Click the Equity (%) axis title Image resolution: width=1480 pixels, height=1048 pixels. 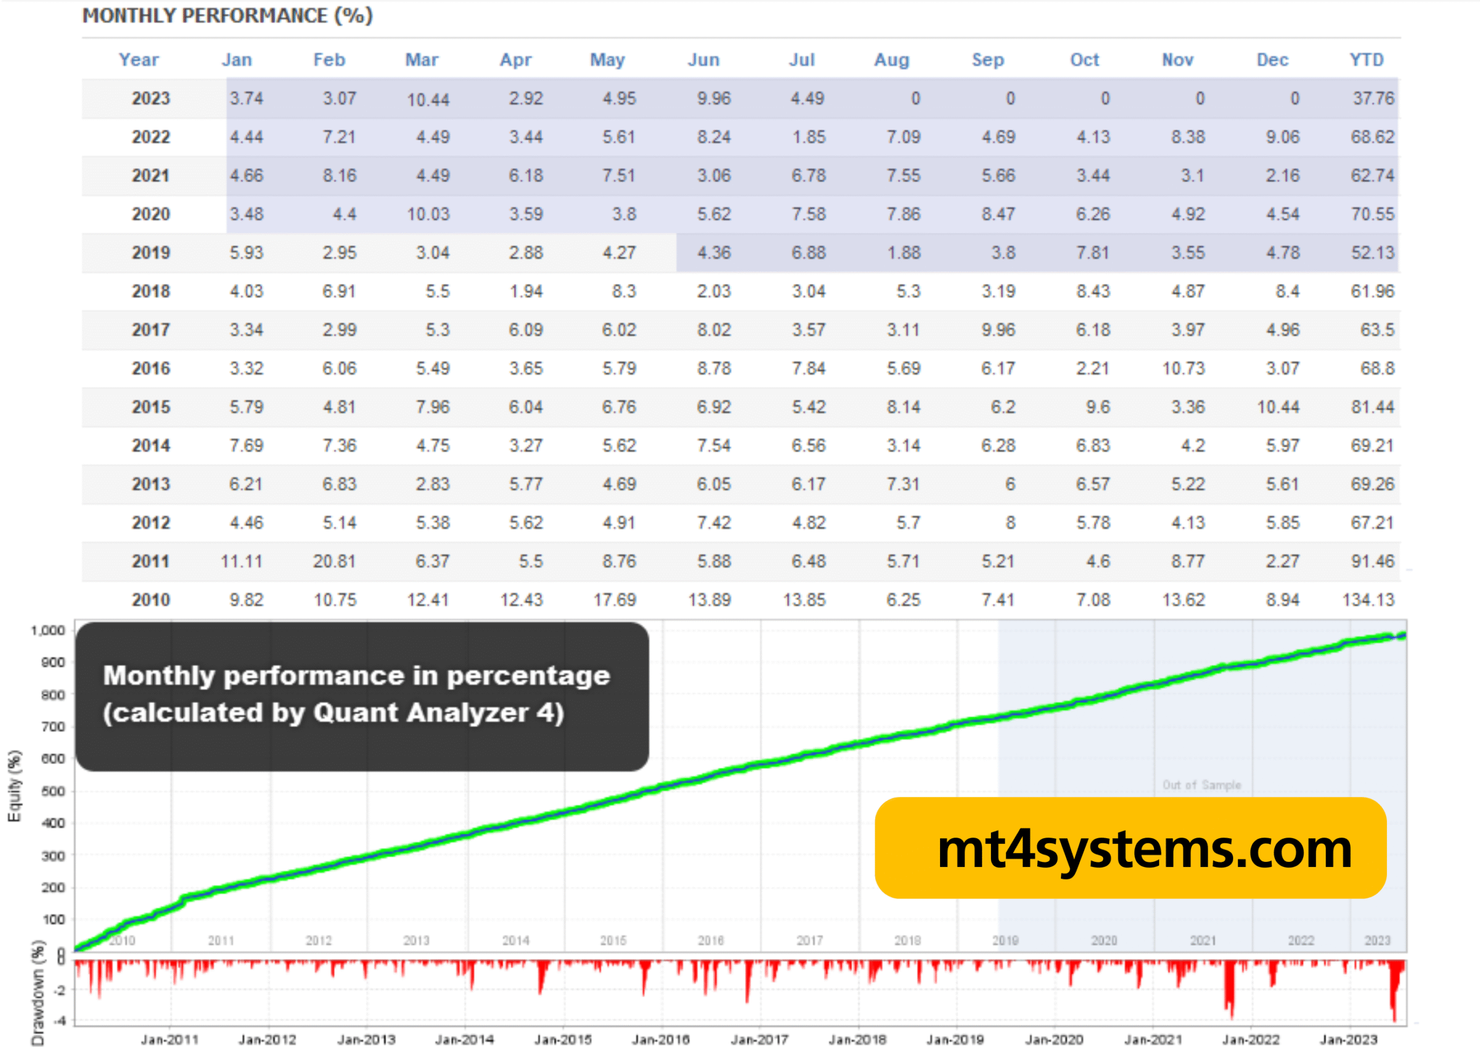click(x=14, y=786)
